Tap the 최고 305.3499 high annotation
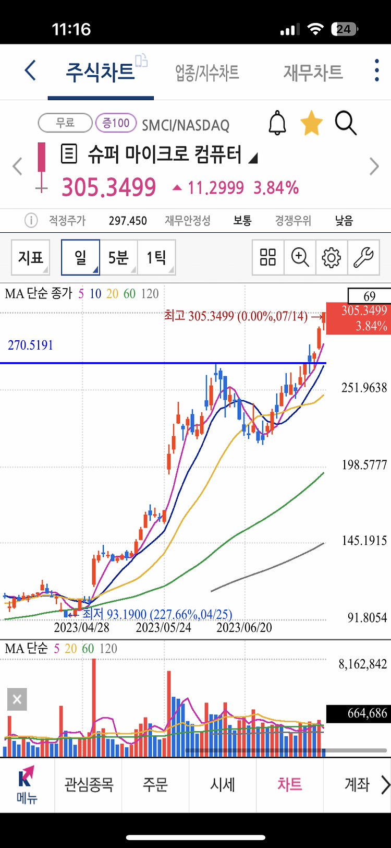The height and width of the screenshot is (848, 391). (x=236, y=316)
